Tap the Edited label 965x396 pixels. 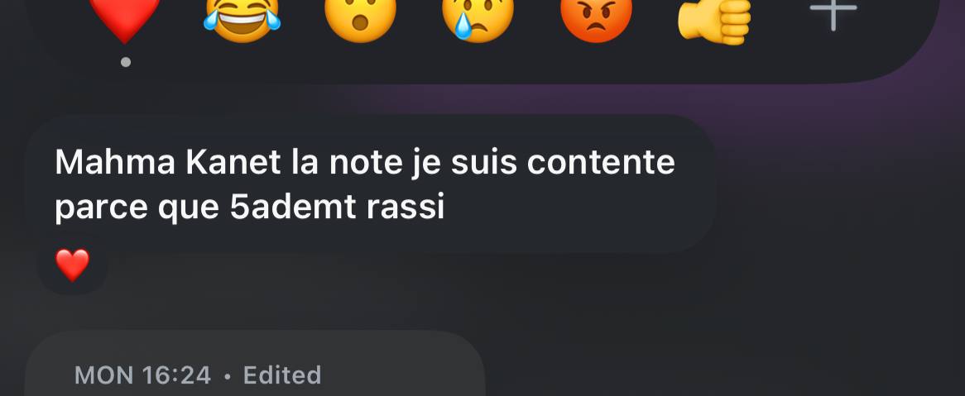[282, 375]
